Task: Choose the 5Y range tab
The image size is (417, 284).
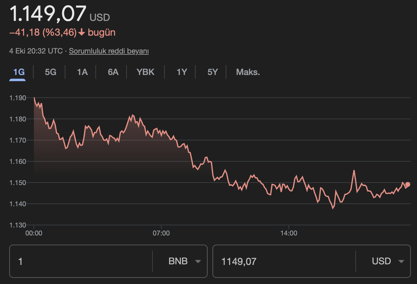Action: point(213,72)
